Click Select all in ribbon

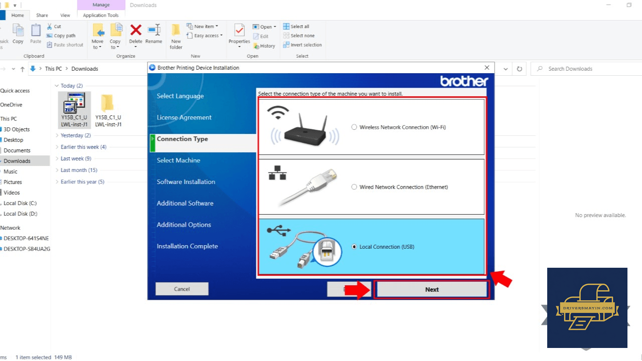296,27
